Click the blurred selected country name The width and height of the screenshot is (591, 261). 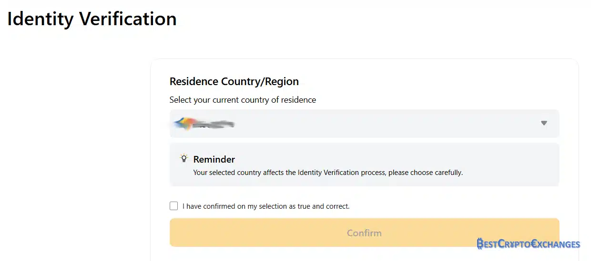214,125
